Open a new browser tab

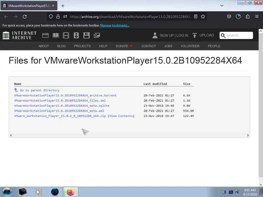pyautogui.click(x=63, y=6)
